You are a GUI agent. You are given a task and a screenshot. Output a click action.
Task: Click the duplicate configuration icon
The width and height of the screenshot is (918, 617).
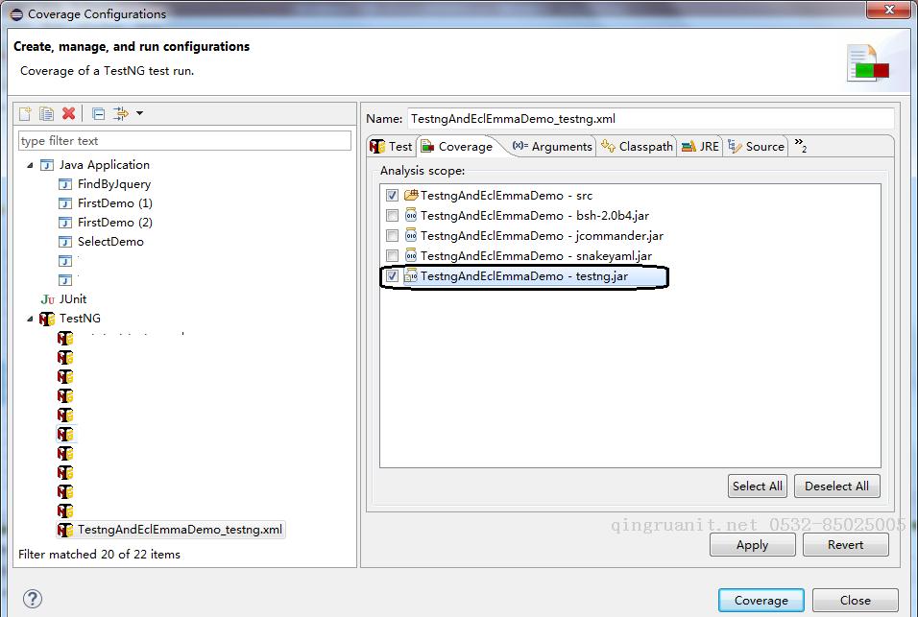pos(46,113)
